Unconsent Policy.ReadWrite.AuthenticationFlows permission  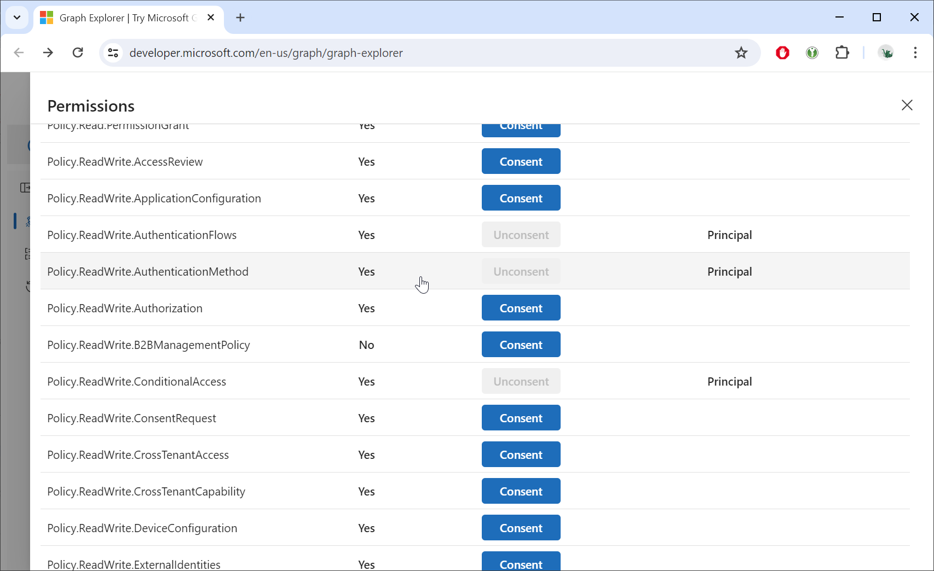coord(521,235)
